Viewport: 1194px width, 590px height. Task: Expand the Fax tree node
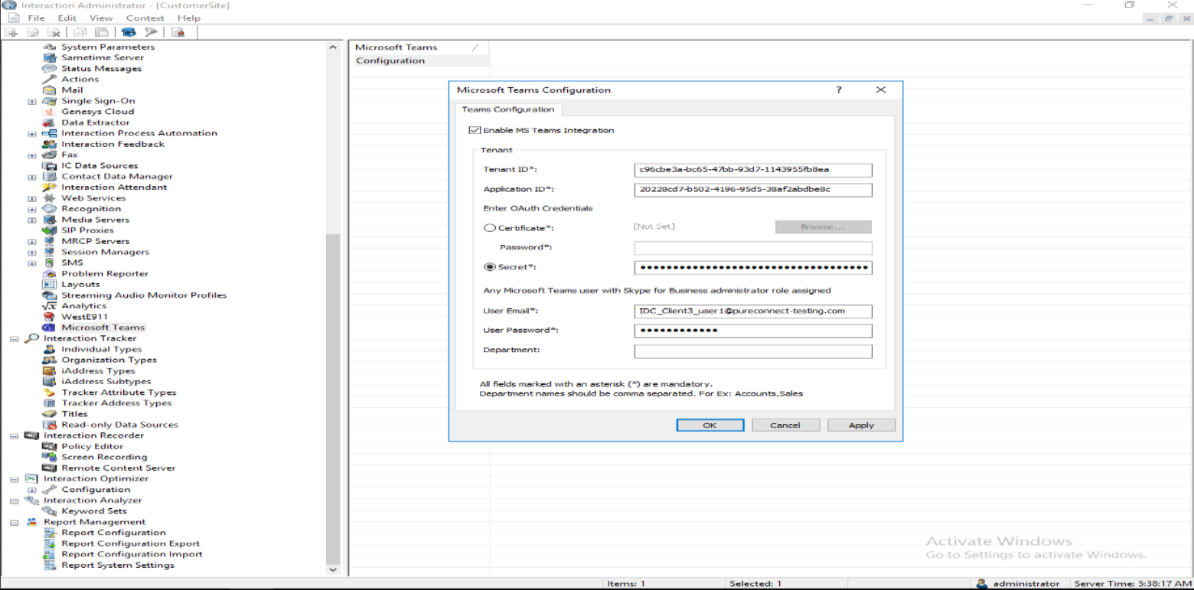coord(31,155)
